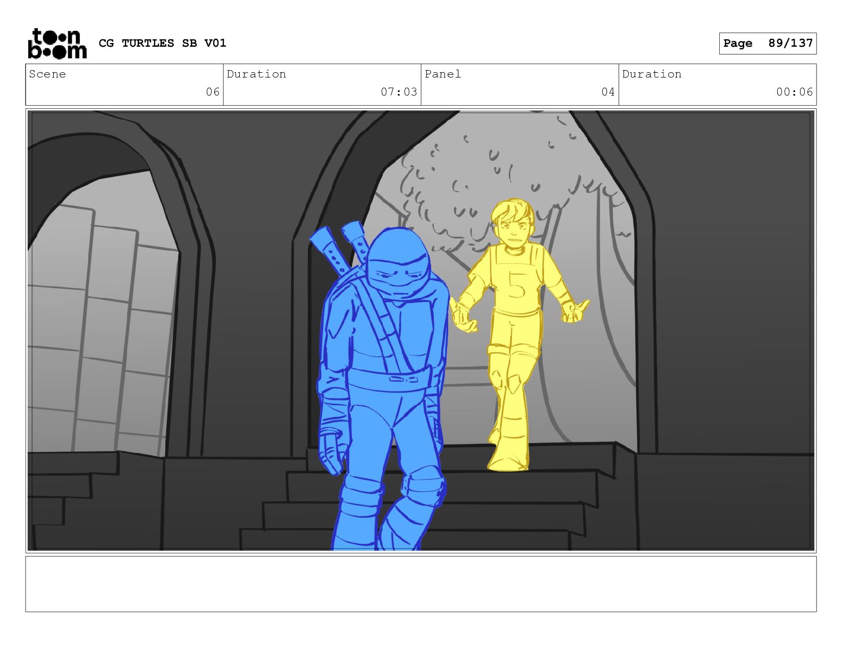Select scene duration value '07:03'
The width and height of the screenshot is (842, 650).
pos(399,92)
